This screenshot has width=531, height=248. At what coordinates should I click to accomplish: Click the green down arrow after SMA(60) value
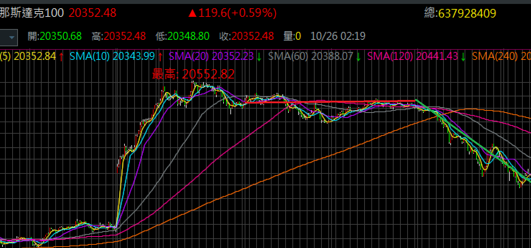point(358,56)
